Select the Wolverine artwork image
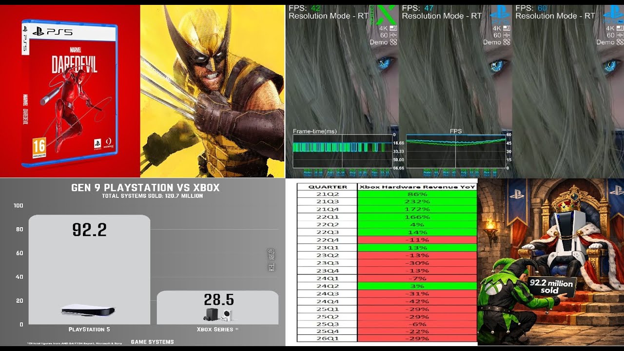This screenshot has width=624, height=351. coord(213,91)
